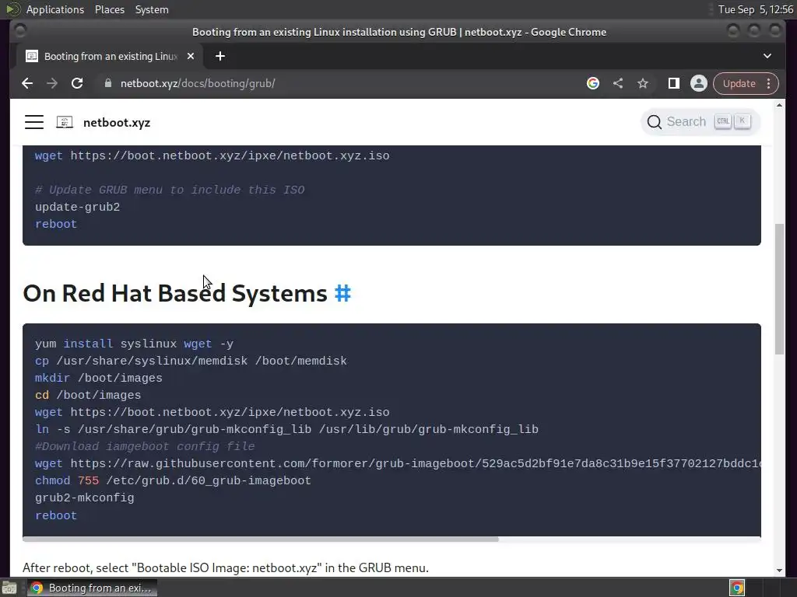Viewport: 797px width, 597px height.
Task: Click the 'mkdir /boot/images' code line
Action: point(99,379)
